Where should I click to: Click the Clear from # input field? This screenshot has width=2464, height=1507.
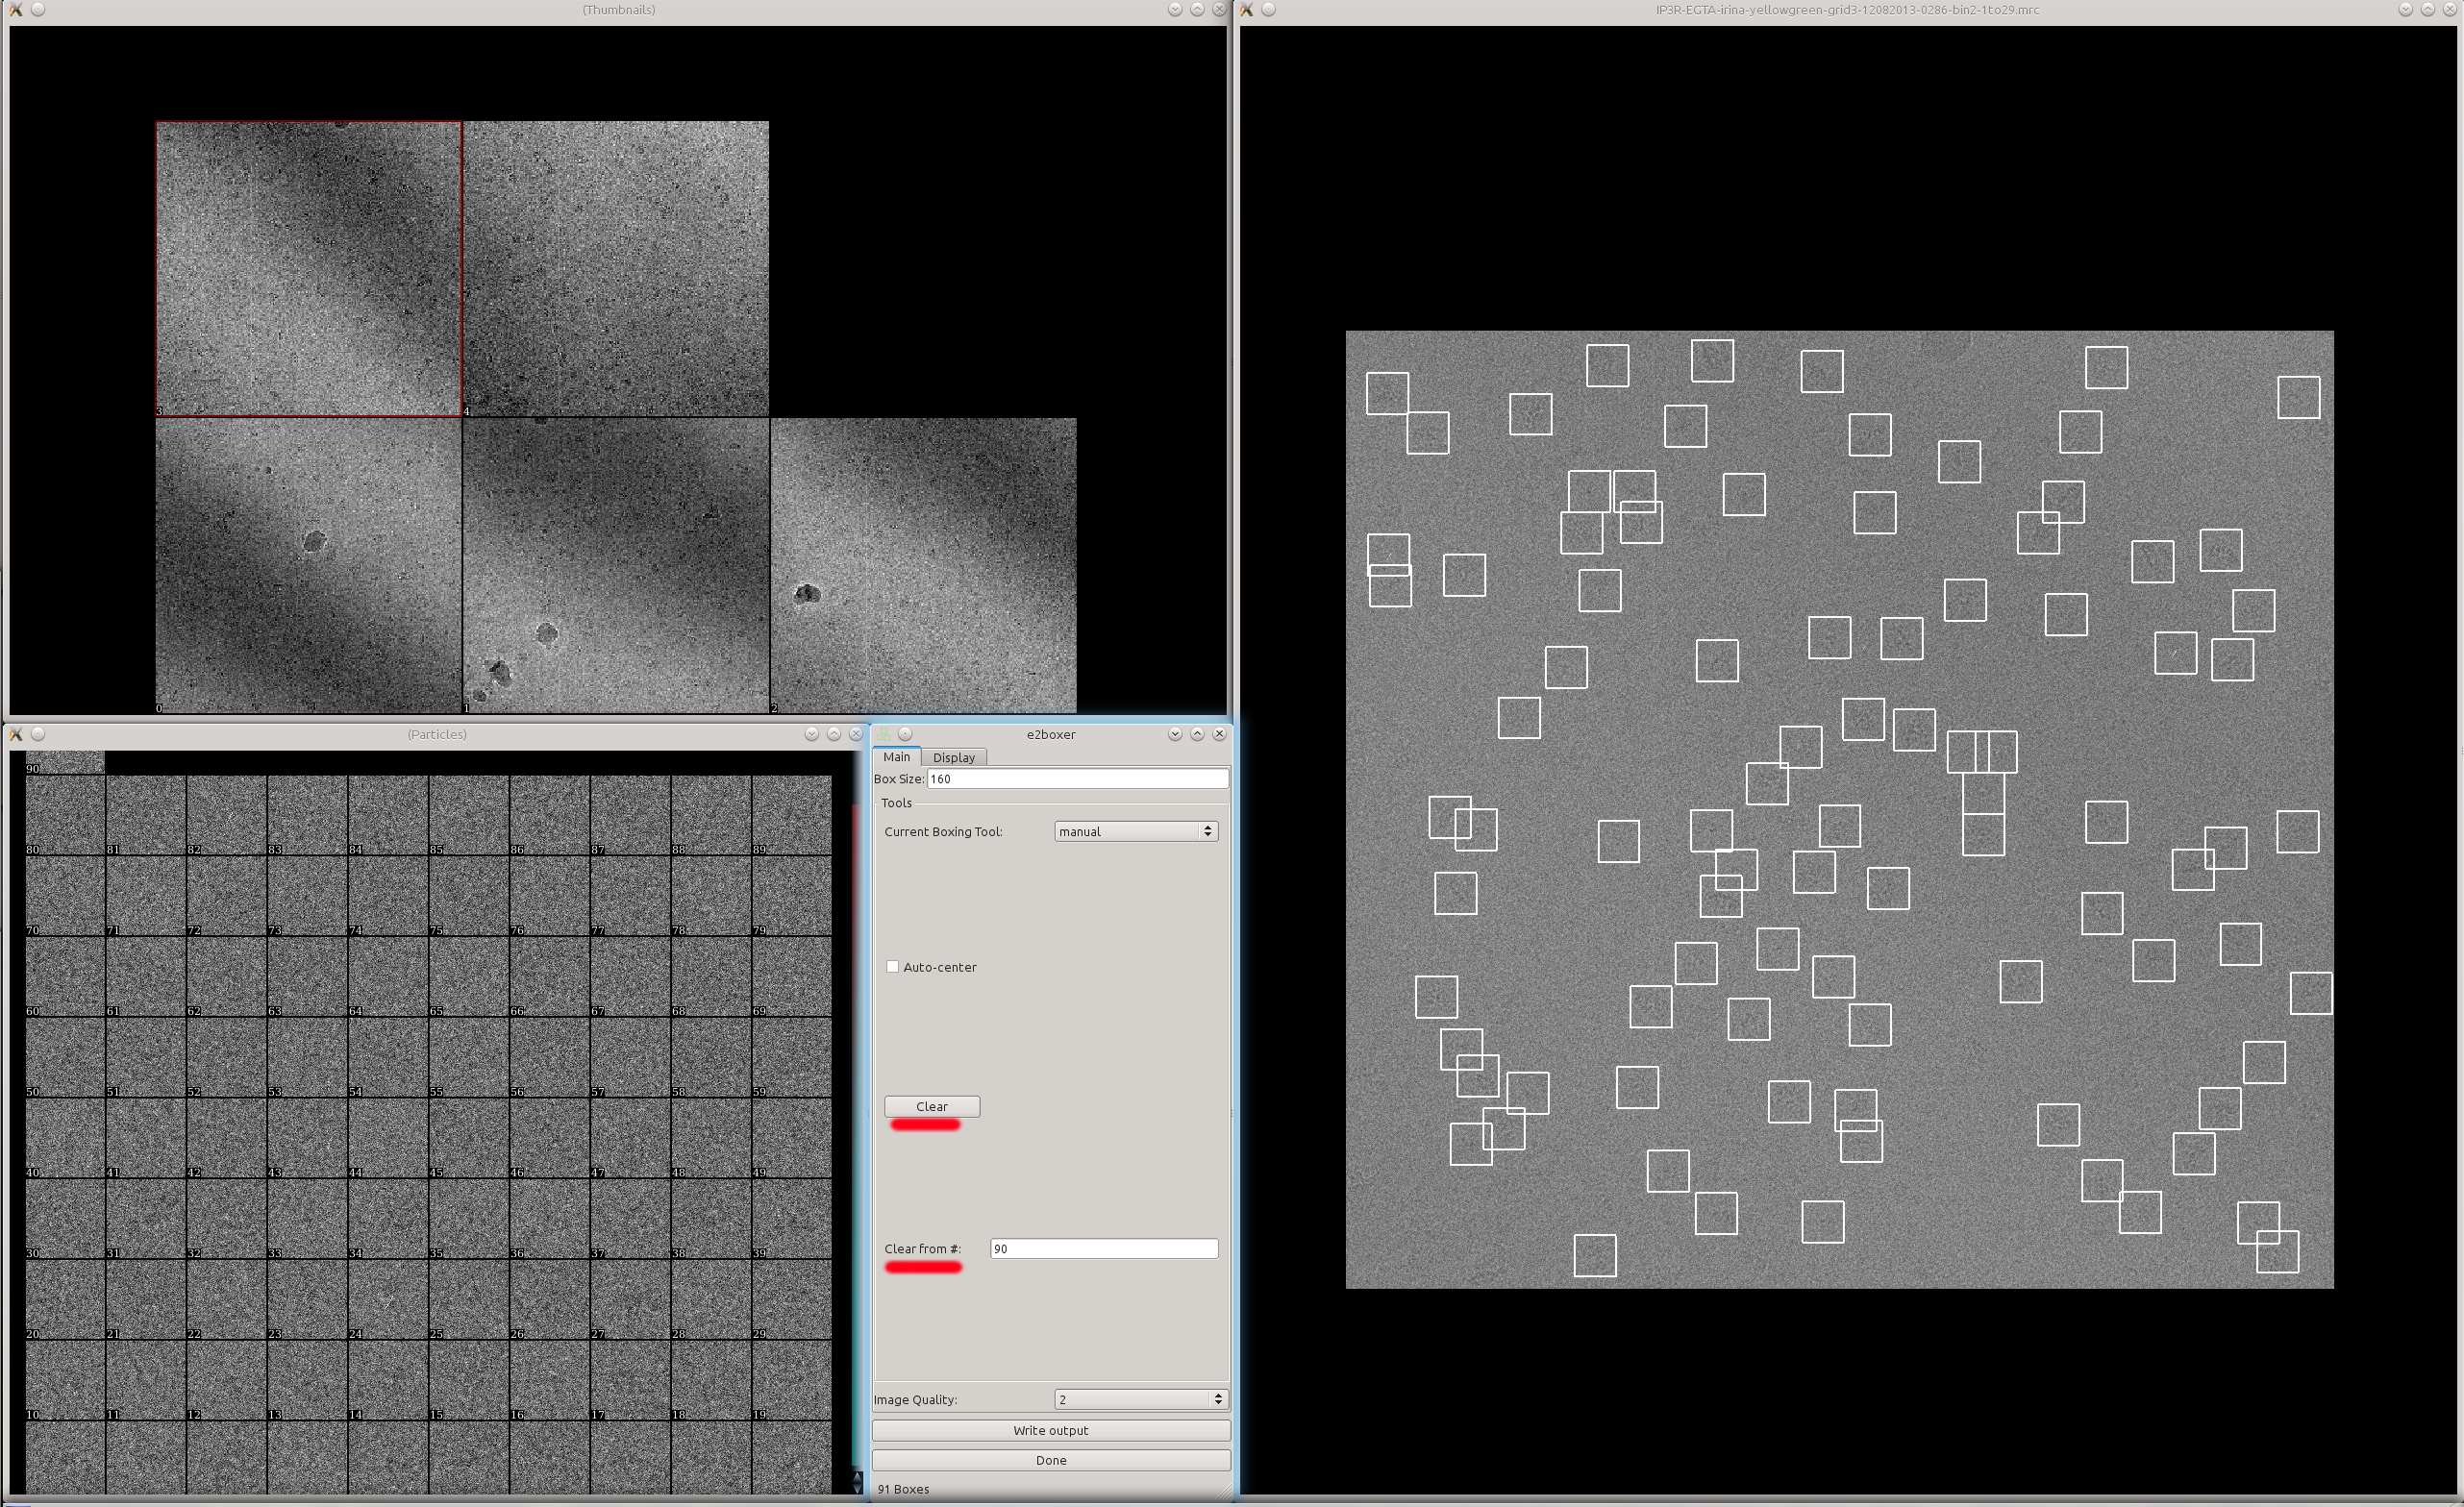[1103, 1248]
